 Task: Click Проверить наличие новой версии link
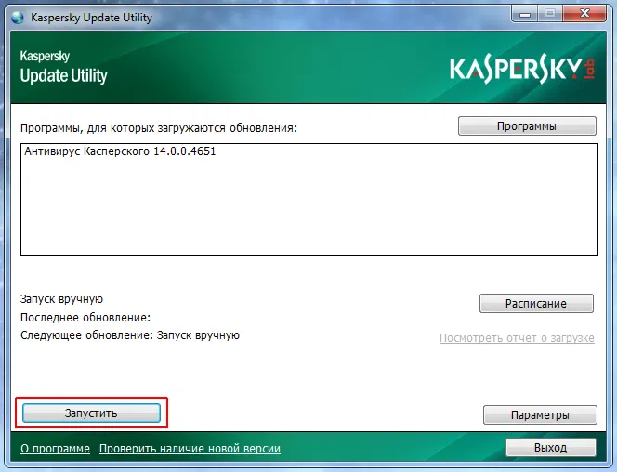click(x=190, y=449)
